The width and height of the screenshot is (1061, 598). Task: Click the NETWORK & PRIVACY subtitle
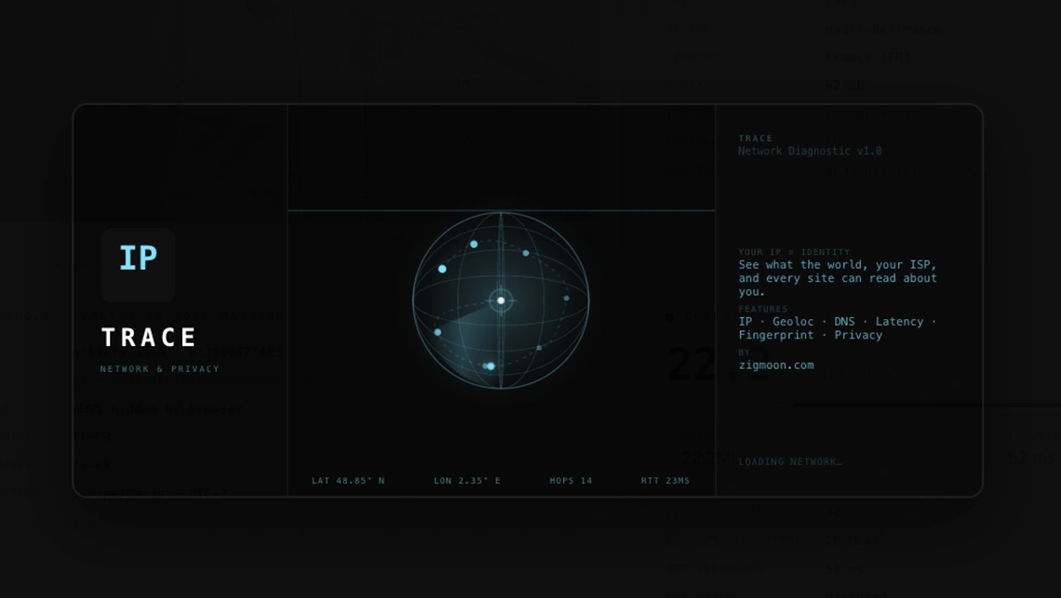point(160,368)
